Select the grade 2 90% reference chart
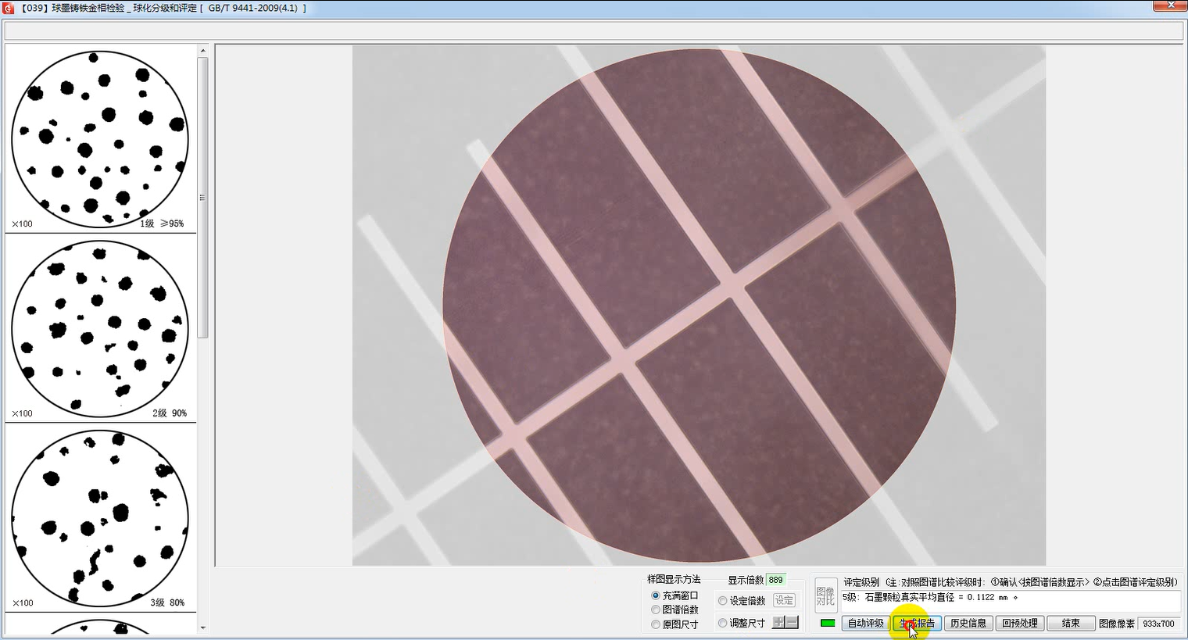The image size is (1188, 640). 100,328
